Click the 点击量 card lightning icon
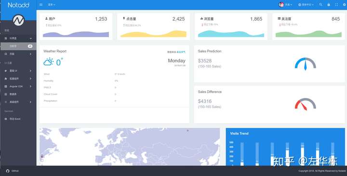Screen dimensions: 347x176 (124, 19)
